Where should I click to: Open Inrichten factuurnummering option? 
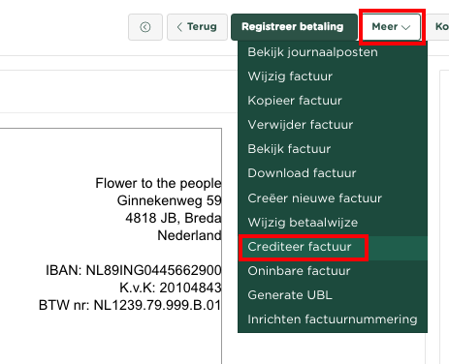(333, 319)
